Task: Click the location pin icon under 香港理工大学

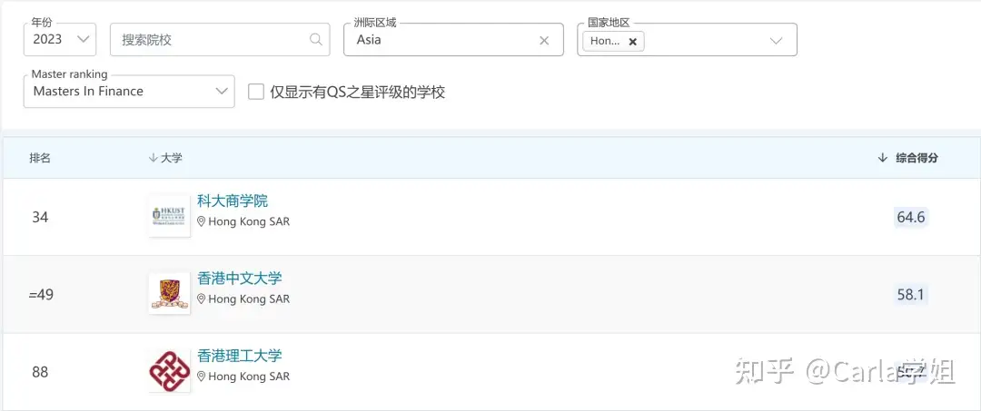Action: pyautogui.click(x=202, y=377)
